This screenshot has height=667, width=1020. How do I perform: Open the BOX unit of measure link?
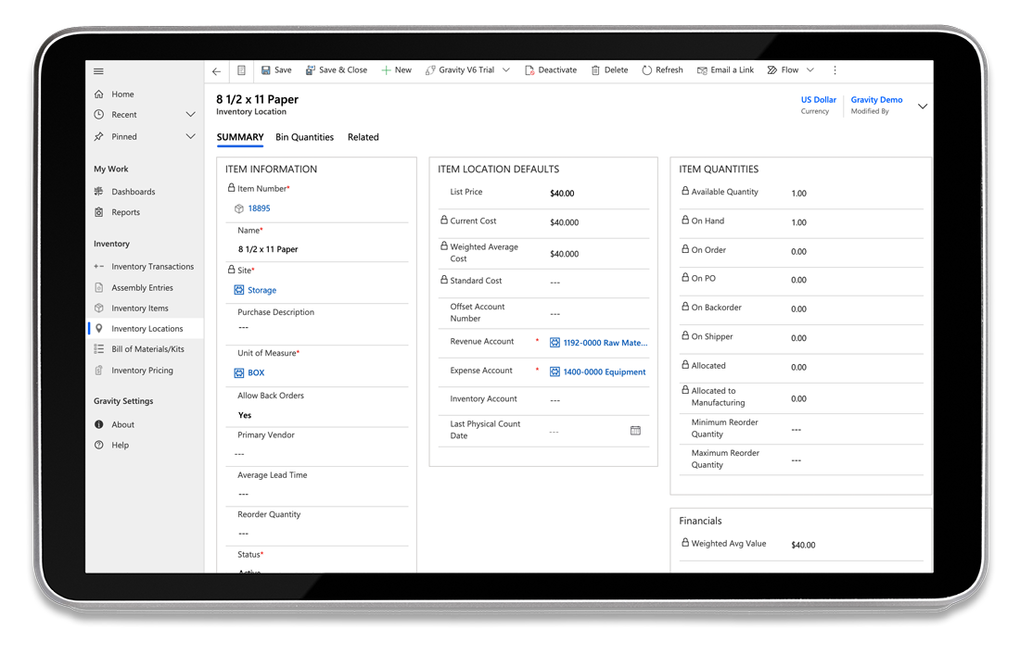click(x=256, y=373)
